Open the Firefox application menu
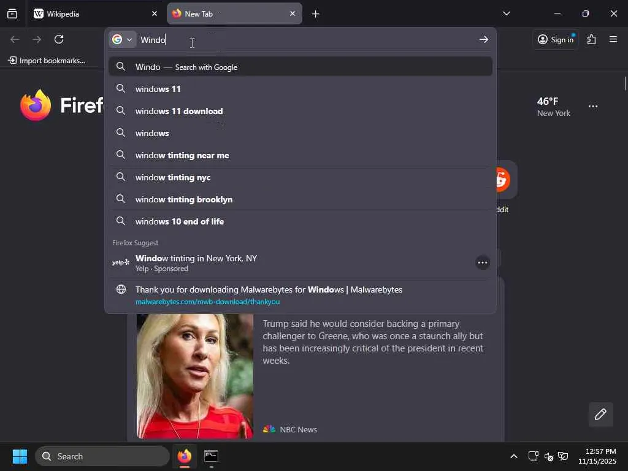The height and width of the screenshot is (471, 628). pos(613,39)
